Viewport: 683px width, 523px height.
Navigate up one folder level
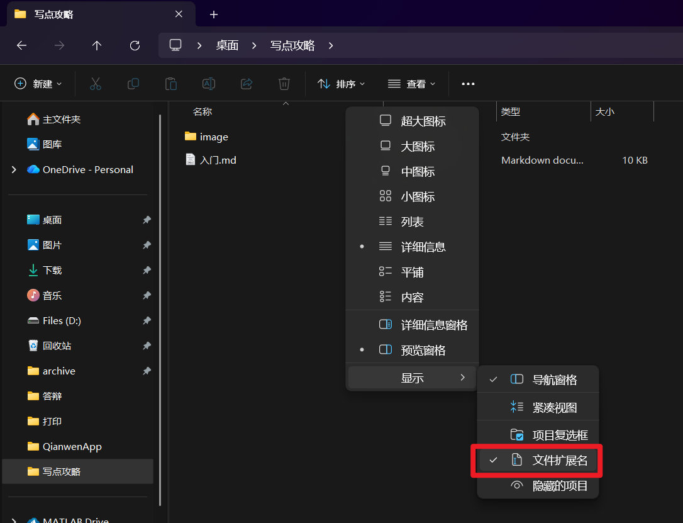(97, 45)
